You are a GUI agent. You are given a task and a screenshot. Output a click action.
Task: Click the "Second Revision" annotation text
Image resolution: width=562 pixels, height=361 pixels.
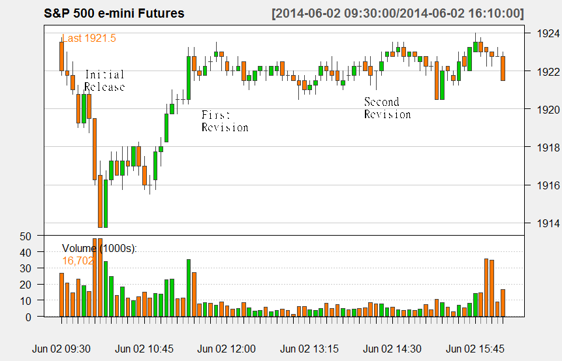[388, 108]
